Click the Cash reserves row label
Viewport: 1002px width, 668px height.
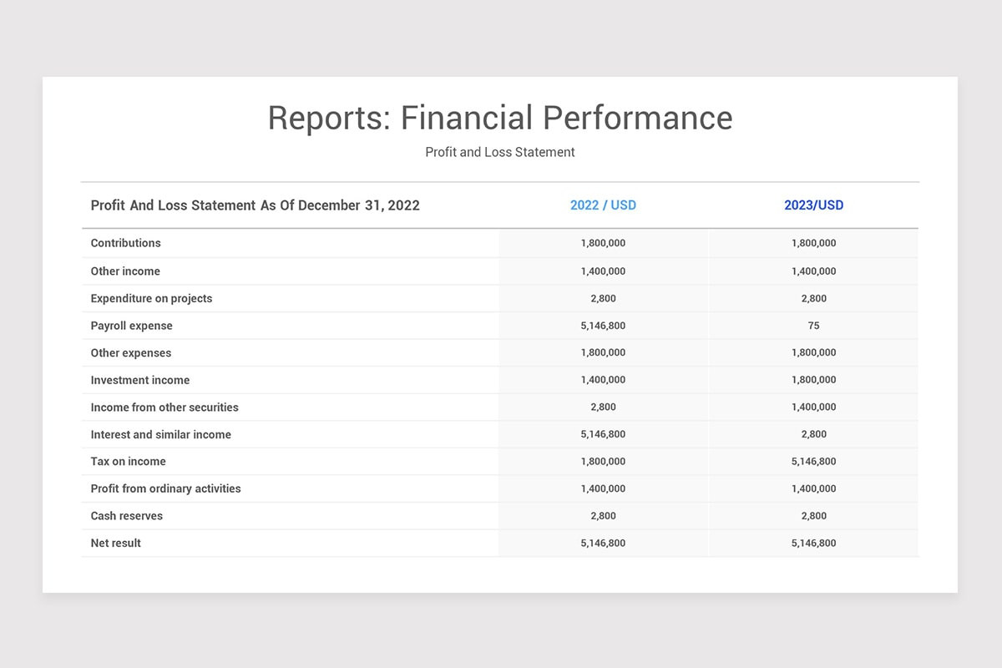point(127,516)
